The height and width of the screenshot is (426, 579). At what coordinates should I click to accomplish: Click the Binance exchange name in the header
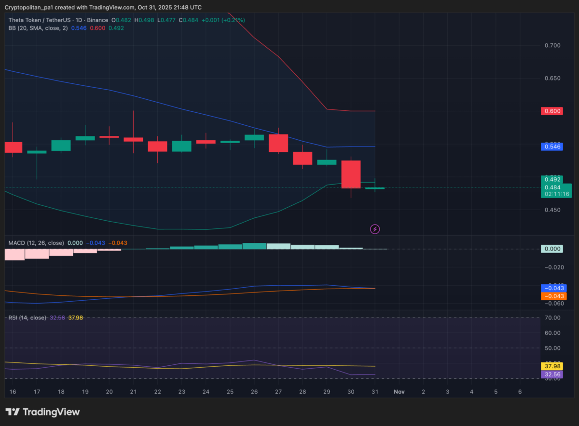tap(97, 20)
